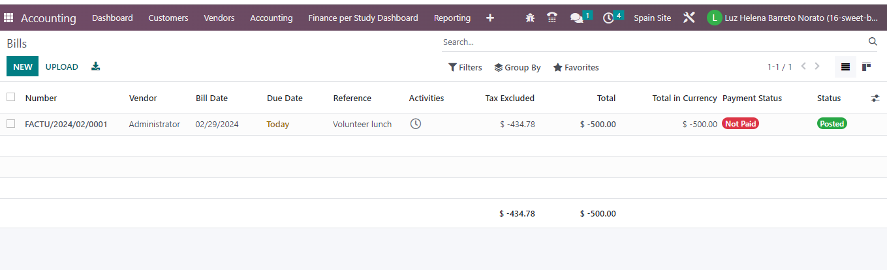Viewport: 887px width, 270px height.
Task: Sort by Payment Status header
Action: (752, 98)
